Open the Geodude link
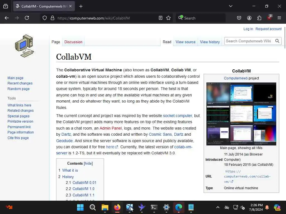 pyautogui.click(x=64, y=141)
